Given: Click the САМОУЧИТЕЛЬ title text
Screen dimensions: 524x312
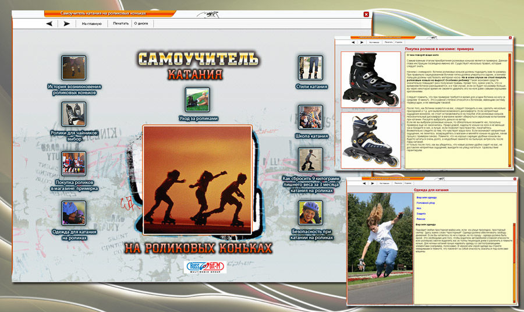Looking at the screenshot, I should [198, 59].
